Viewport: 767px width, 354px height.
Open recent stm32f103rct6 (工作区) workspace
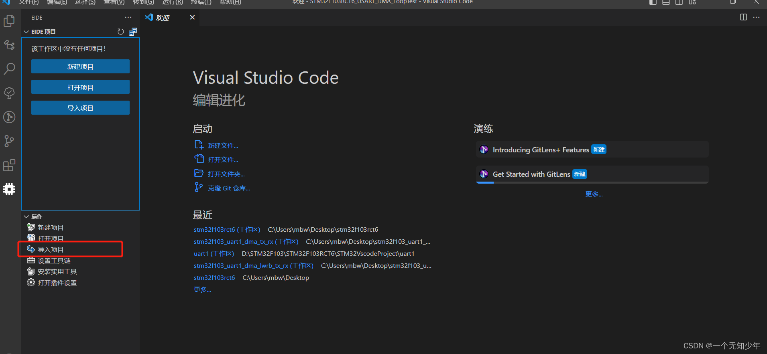227,229
